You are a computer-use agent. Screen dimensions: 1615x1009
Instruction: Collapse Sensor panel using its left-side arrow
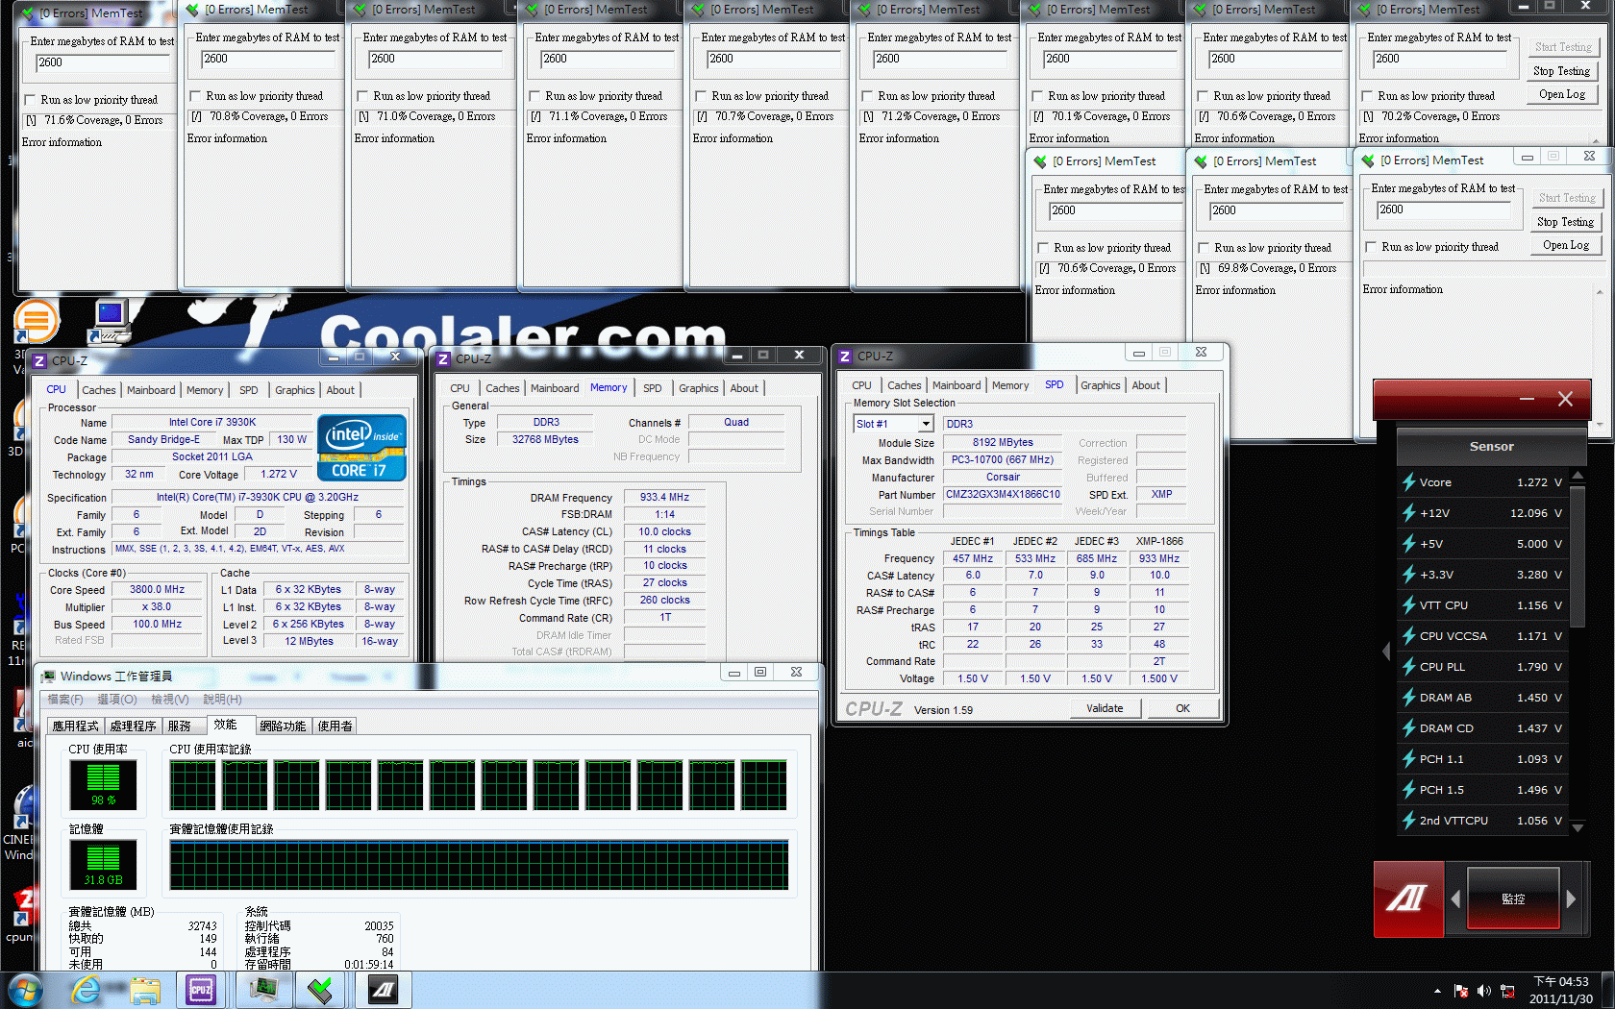point(1386,652)
